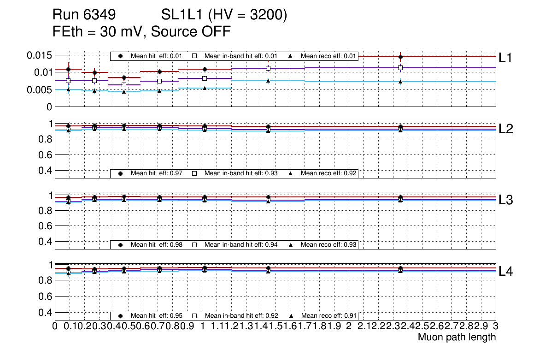551x356 pixels.
Task: Click the filled circle icon in L3 legend
Action: pyautogui.click(x=121, y=244)
